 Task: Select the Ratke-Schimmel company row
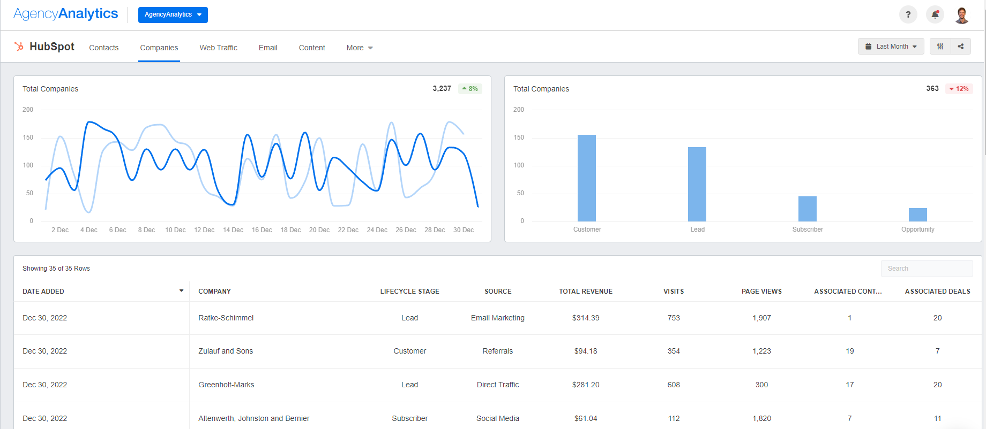pos(226,318)
